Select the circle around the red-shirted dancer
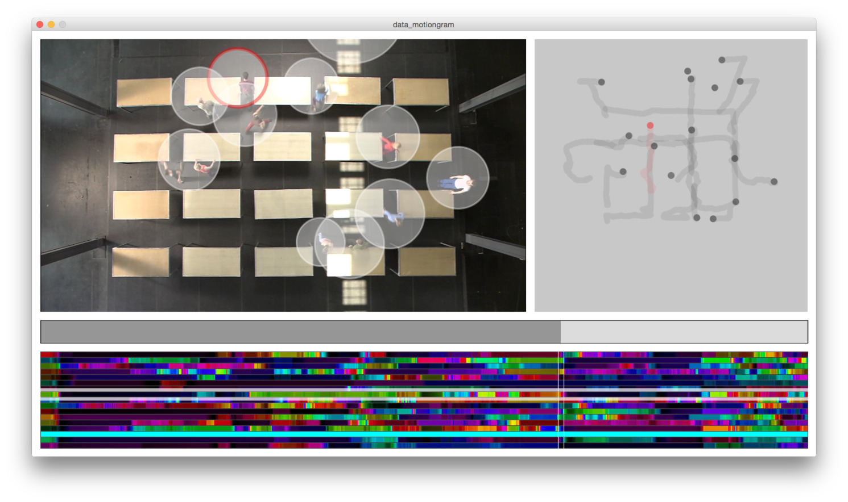The width and height of the screenshot is (848, 502). (388, 137)
